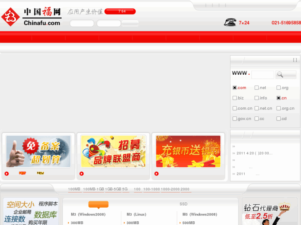The width and height of the screenshot is (301, 225).
Task: Click the orange arrow beside M3 Windows2008 300MB
Action: coord(69,223)
